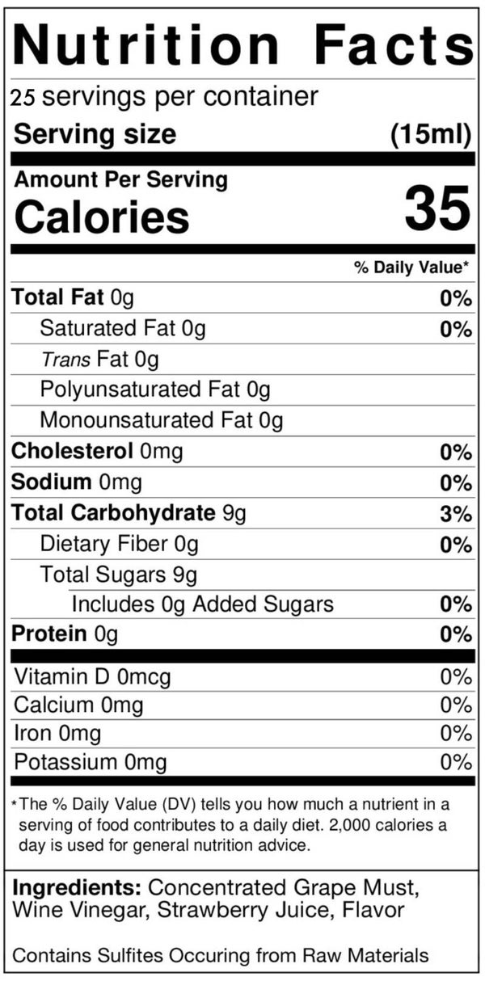Click the calorie value 35

[437, 208]
